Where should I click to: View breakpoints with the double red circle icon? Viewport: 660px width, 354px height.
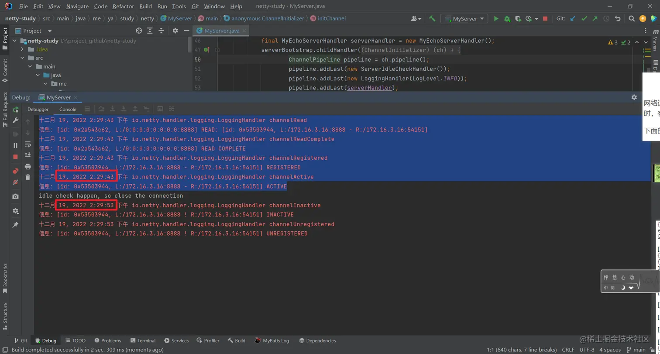click(x=16, y=171)
